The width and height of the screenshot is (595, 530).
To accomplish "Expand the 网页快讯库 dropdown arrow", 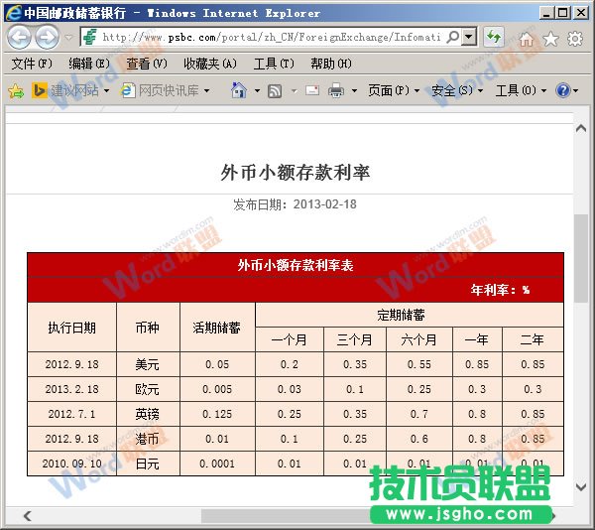I will (207, 90).
